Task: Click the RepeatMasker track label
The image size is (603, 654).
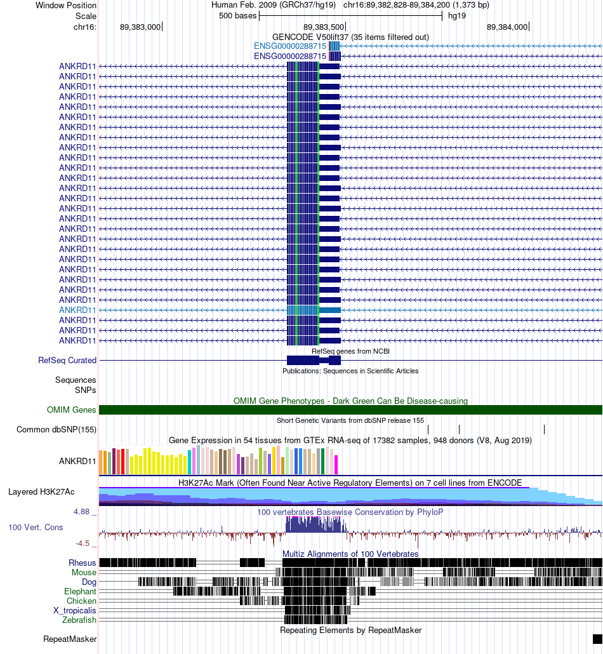Action: 70,639
